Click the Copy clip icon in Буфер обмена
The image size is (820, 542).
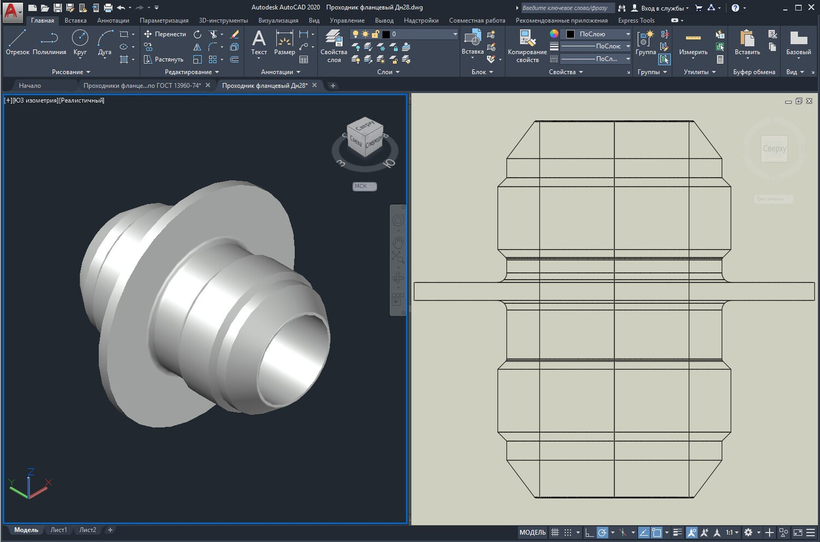(x=772, y=47)
